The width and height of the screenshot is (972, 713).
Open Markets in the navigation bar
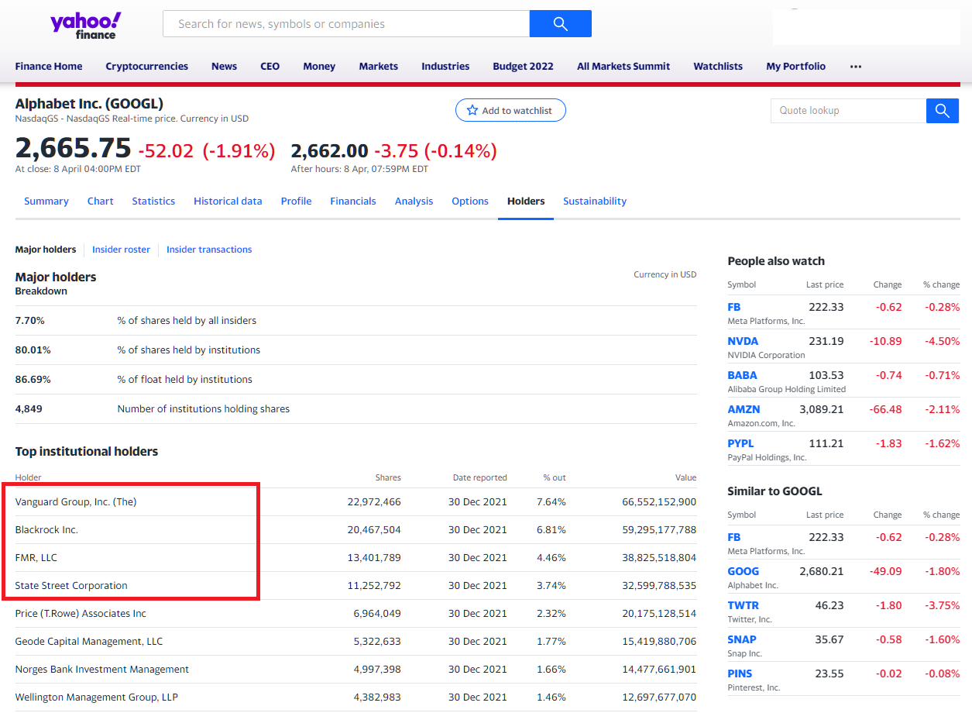379,67
